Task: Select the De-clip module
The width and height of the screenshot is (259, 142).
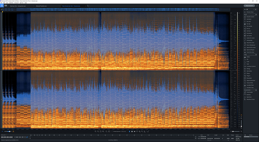Action: 248,24
